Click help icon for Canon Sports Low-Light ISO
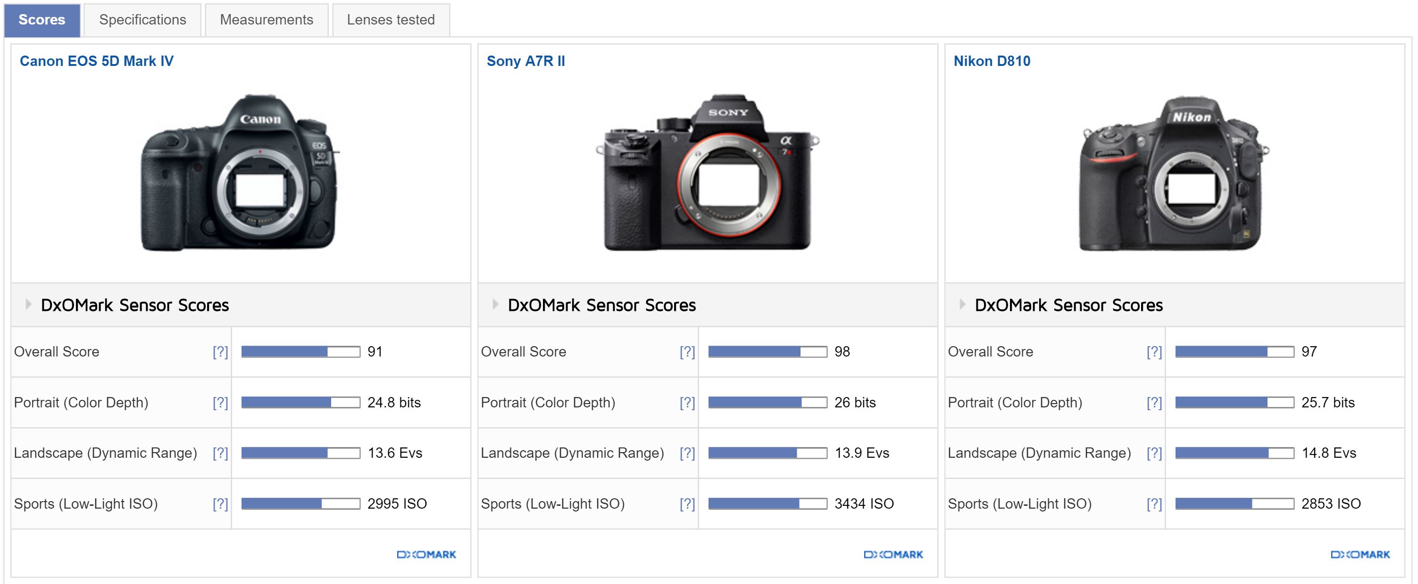This screenshot has width=1418, height=584. (x=220, y=504)
